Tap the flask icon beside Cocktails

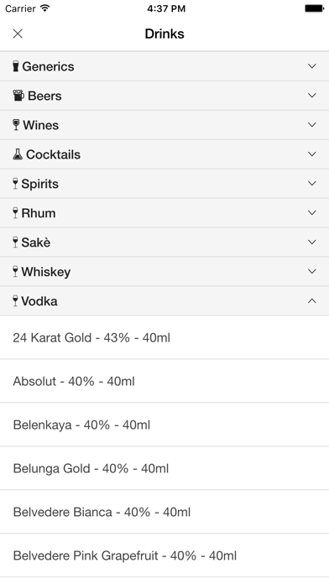(x=18, y=154)
